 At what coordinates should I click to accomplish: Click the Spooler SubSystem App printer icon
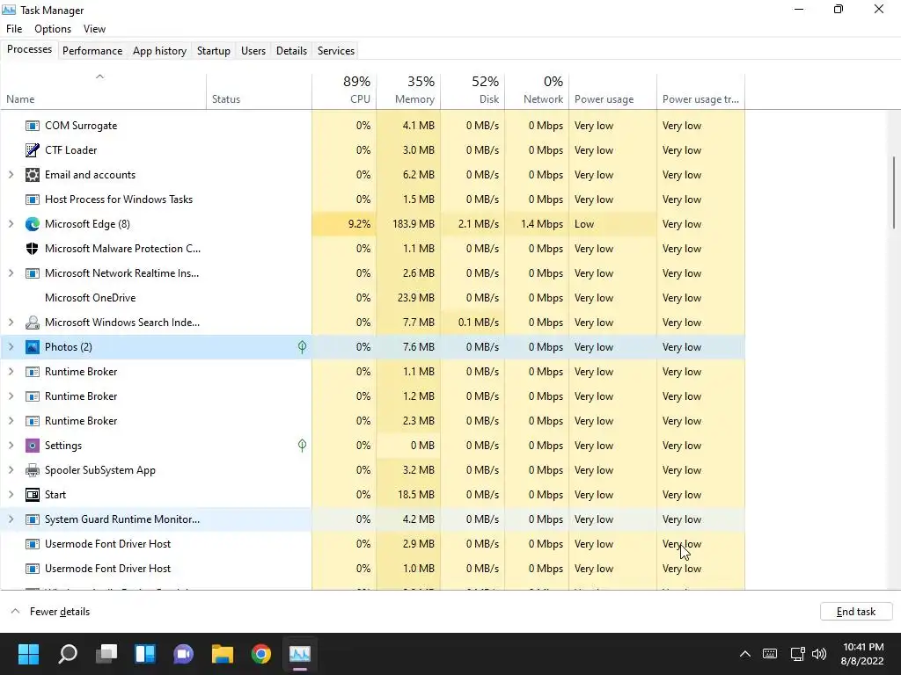click(33, 470)
